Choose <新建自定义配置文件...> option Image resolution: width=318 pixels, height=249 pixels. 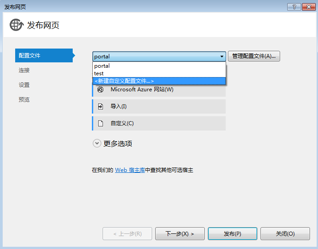pyautogui.click(x=159, y=81)
